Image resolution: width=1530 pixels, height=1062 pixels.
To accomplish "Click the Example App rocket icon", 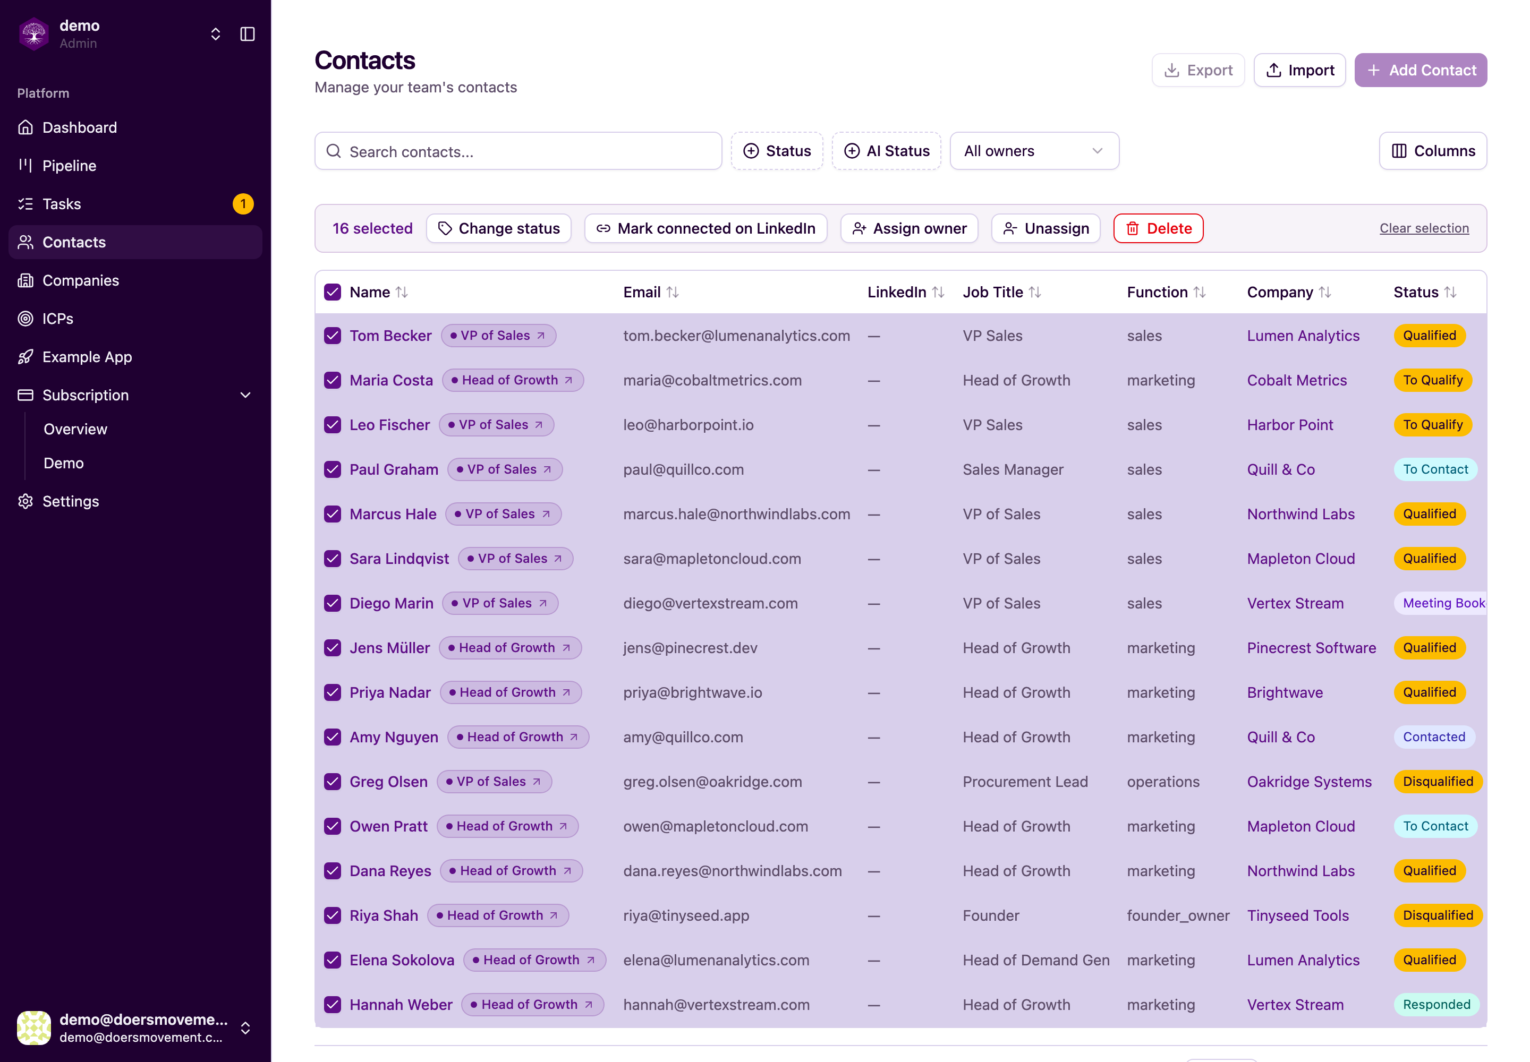I will (x=25, y=357).
